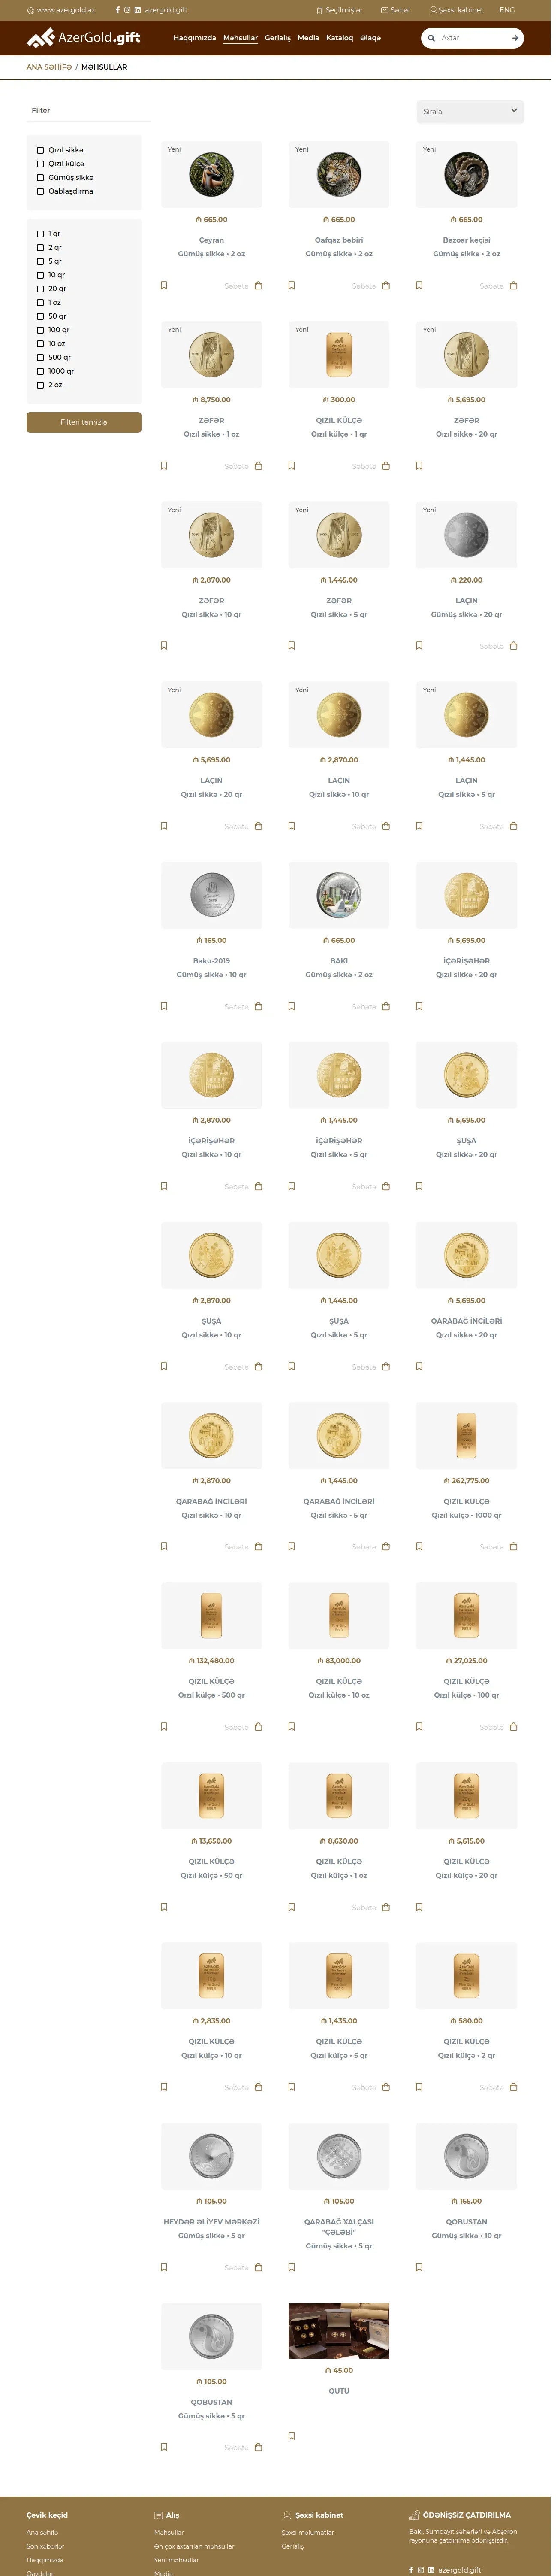Tick the 10 qr weight filter
557x2576 pixels.
[x=40, y=275]
